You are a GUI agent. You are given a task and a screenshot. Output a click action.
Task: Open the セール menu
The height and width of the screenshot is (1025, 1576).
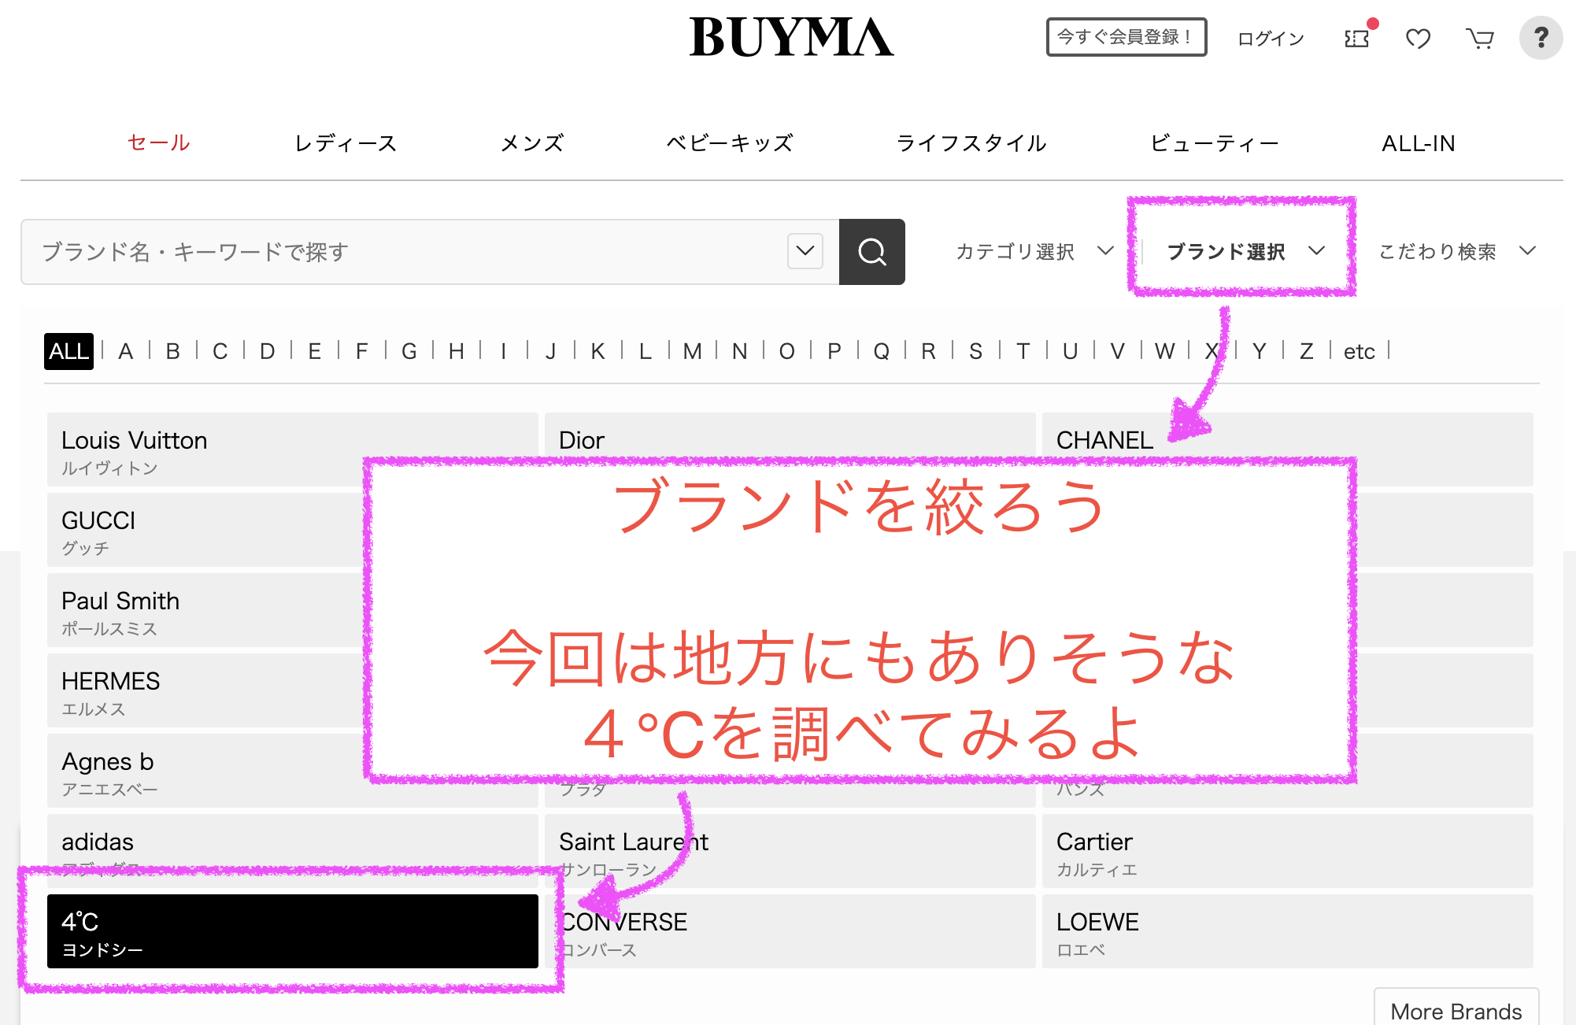coord(159,142)
